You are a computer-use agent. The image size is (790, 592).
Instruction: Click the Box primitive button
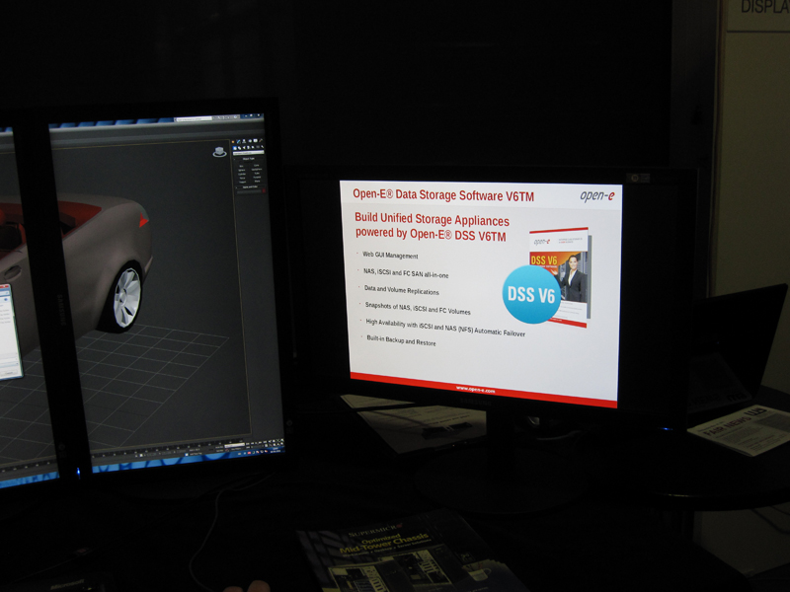[x=241, y=166]
